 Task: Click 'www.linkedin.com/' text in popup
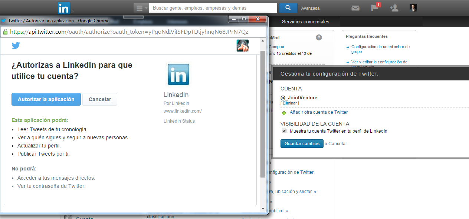pyautogui.click(x=183, y=111)
